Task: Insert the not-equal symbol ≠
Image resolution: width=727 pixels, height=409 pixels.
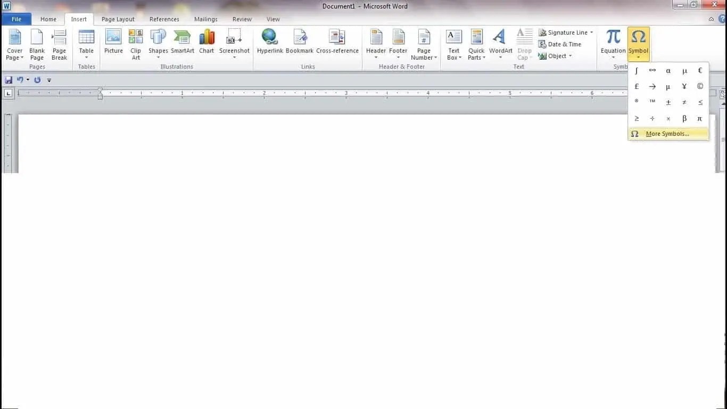Action: coord(684,102)
